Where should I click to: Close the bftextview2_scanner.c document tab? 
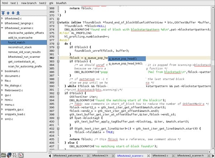coord(148,155)
